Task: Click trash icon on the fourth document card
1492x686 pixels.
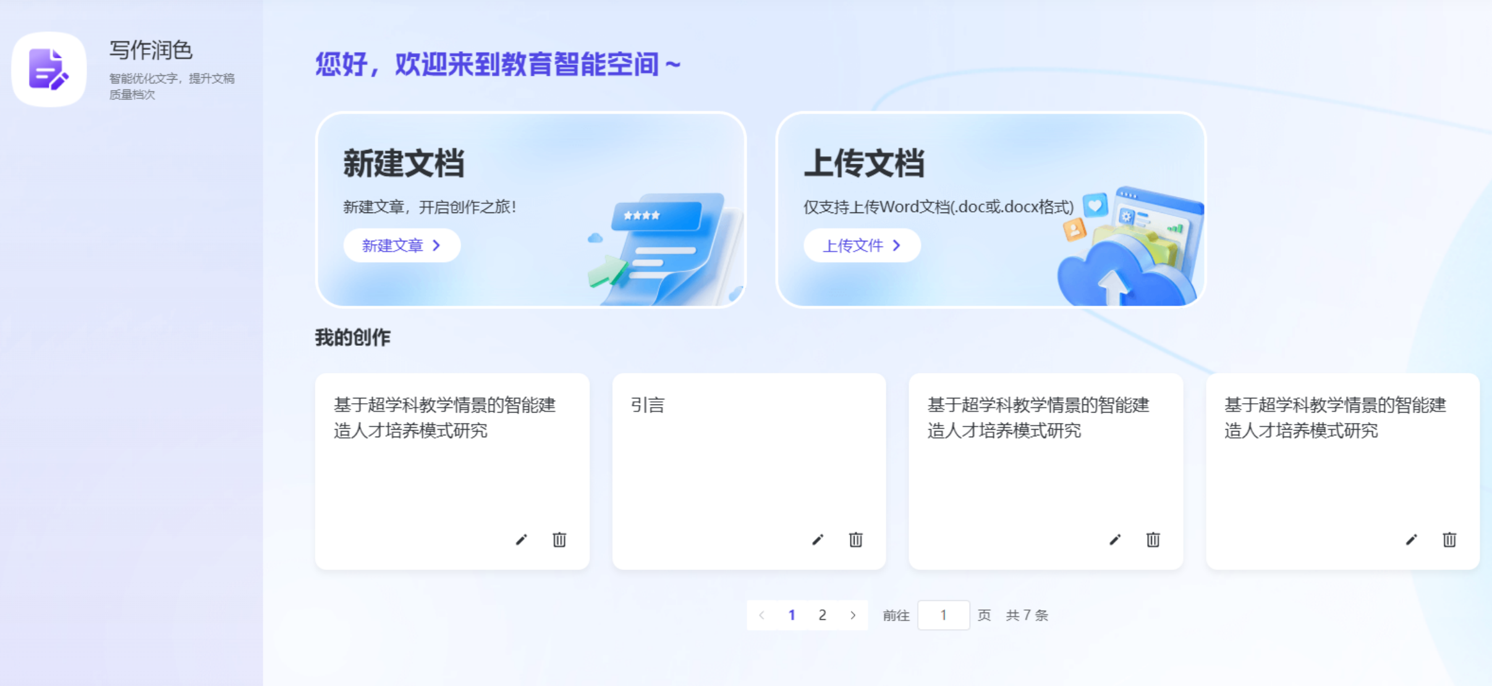Action: (1449, 540)
